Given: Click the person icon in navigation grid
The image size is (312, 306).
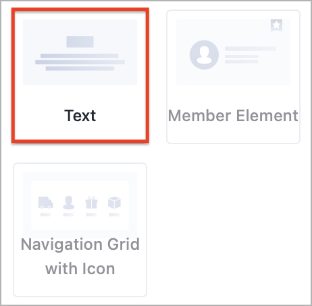Looking at the screenshot, I should [69, 202].
